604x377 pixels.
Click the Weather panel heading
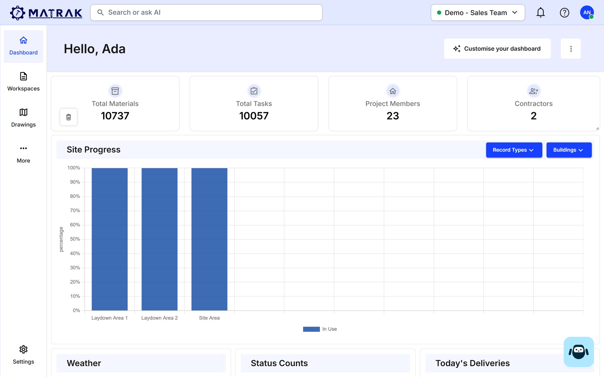point(84,363)
